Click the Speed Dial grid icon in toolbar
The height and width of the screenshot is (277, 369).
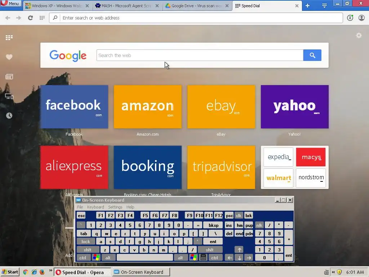click(42, 18)
